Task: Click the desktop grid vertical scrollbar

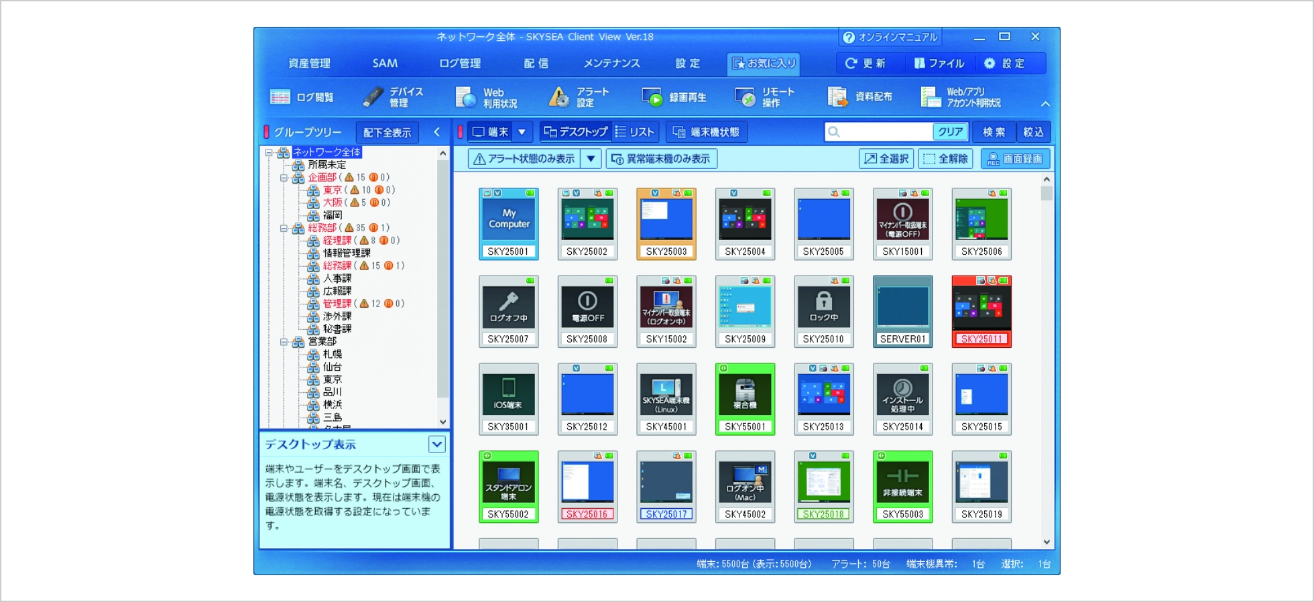Action: 1047,361
